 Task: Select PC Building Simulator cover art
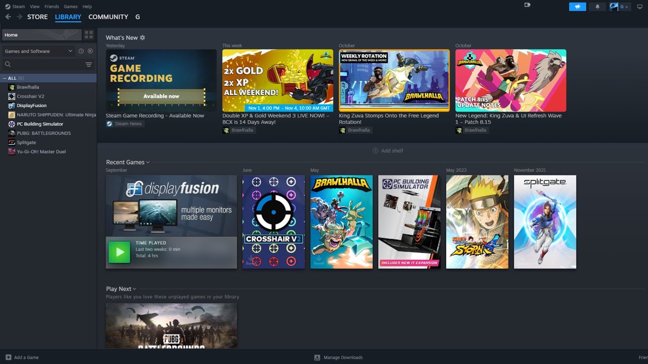409,222
